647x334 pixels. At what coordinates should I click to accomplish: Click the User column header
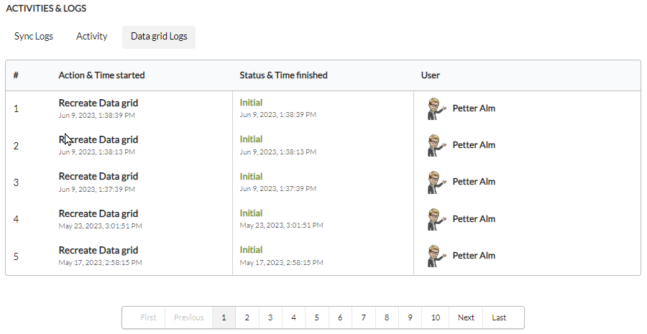click(x=431, y=75)
